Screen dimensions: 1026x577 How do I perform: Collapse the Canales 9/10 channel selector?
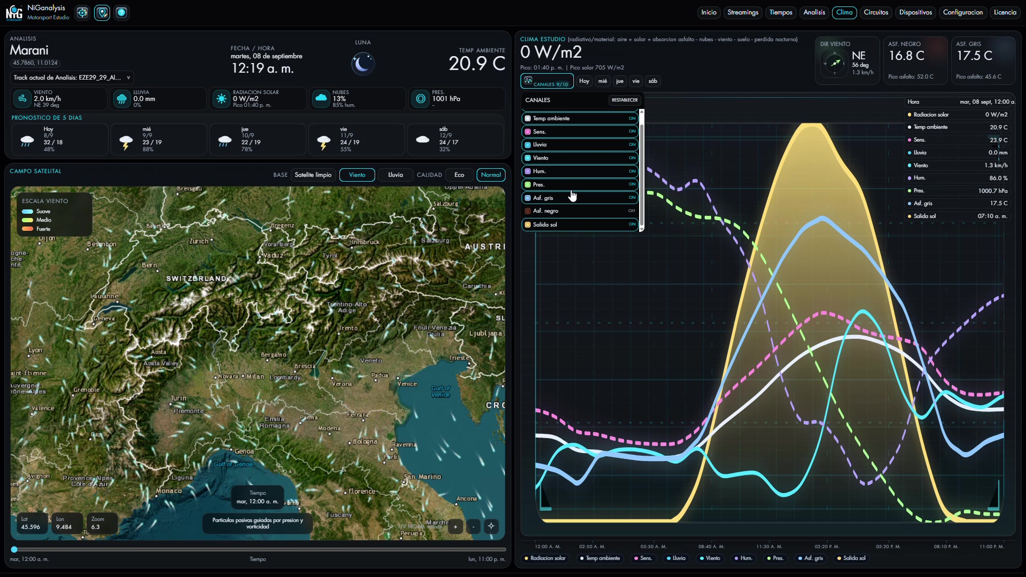pos(547,81)
